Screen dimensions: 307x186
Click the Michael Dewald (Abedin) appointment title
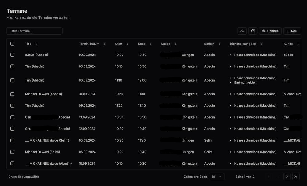44,94
